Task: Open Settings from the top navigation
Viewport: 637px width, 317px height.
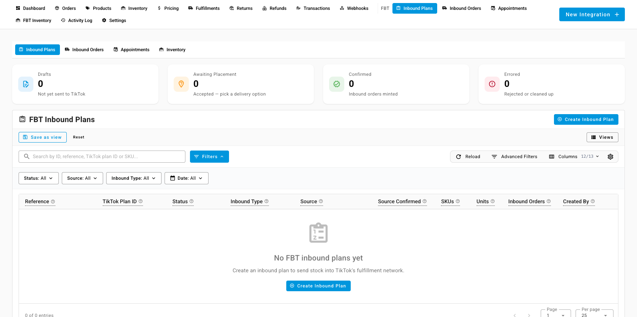Action: [114, 20]
